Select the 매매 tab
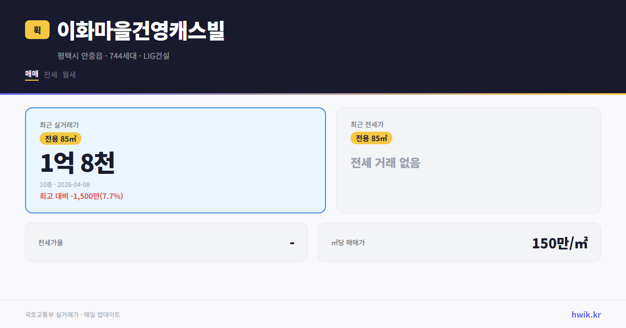 coord(30,74)
